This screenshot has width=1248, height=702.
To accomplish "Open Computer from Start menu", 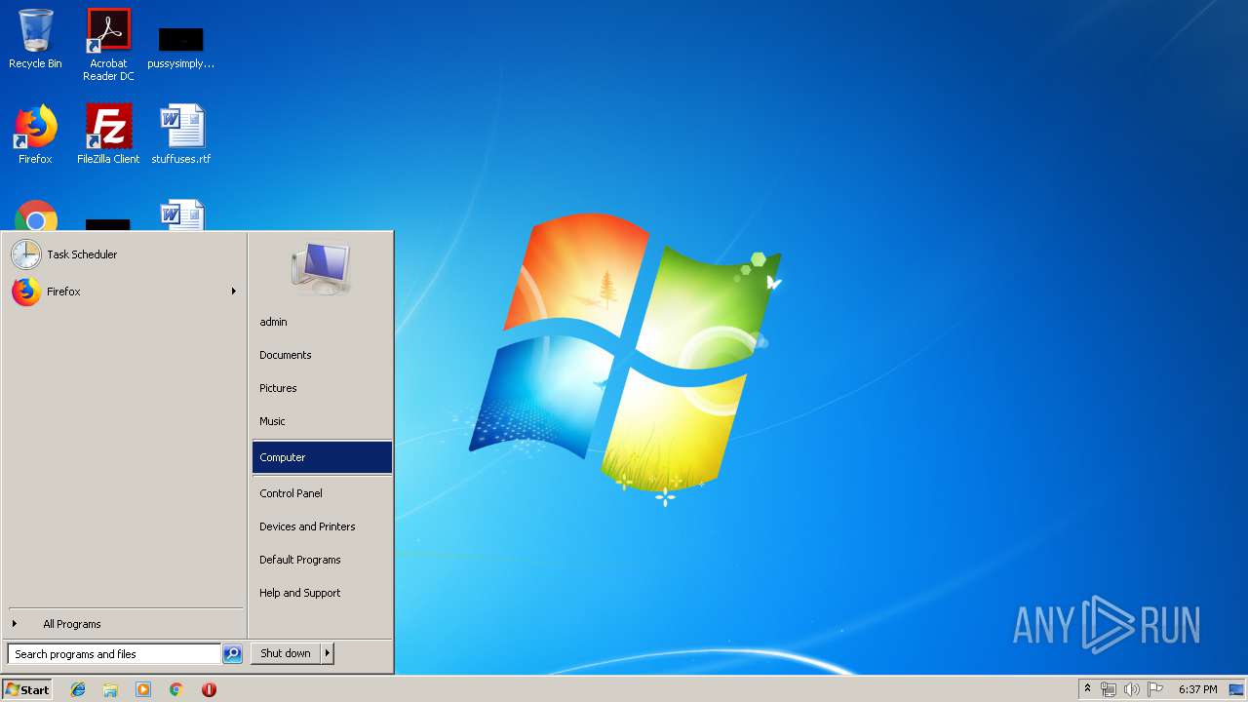I will click(322, 457).
